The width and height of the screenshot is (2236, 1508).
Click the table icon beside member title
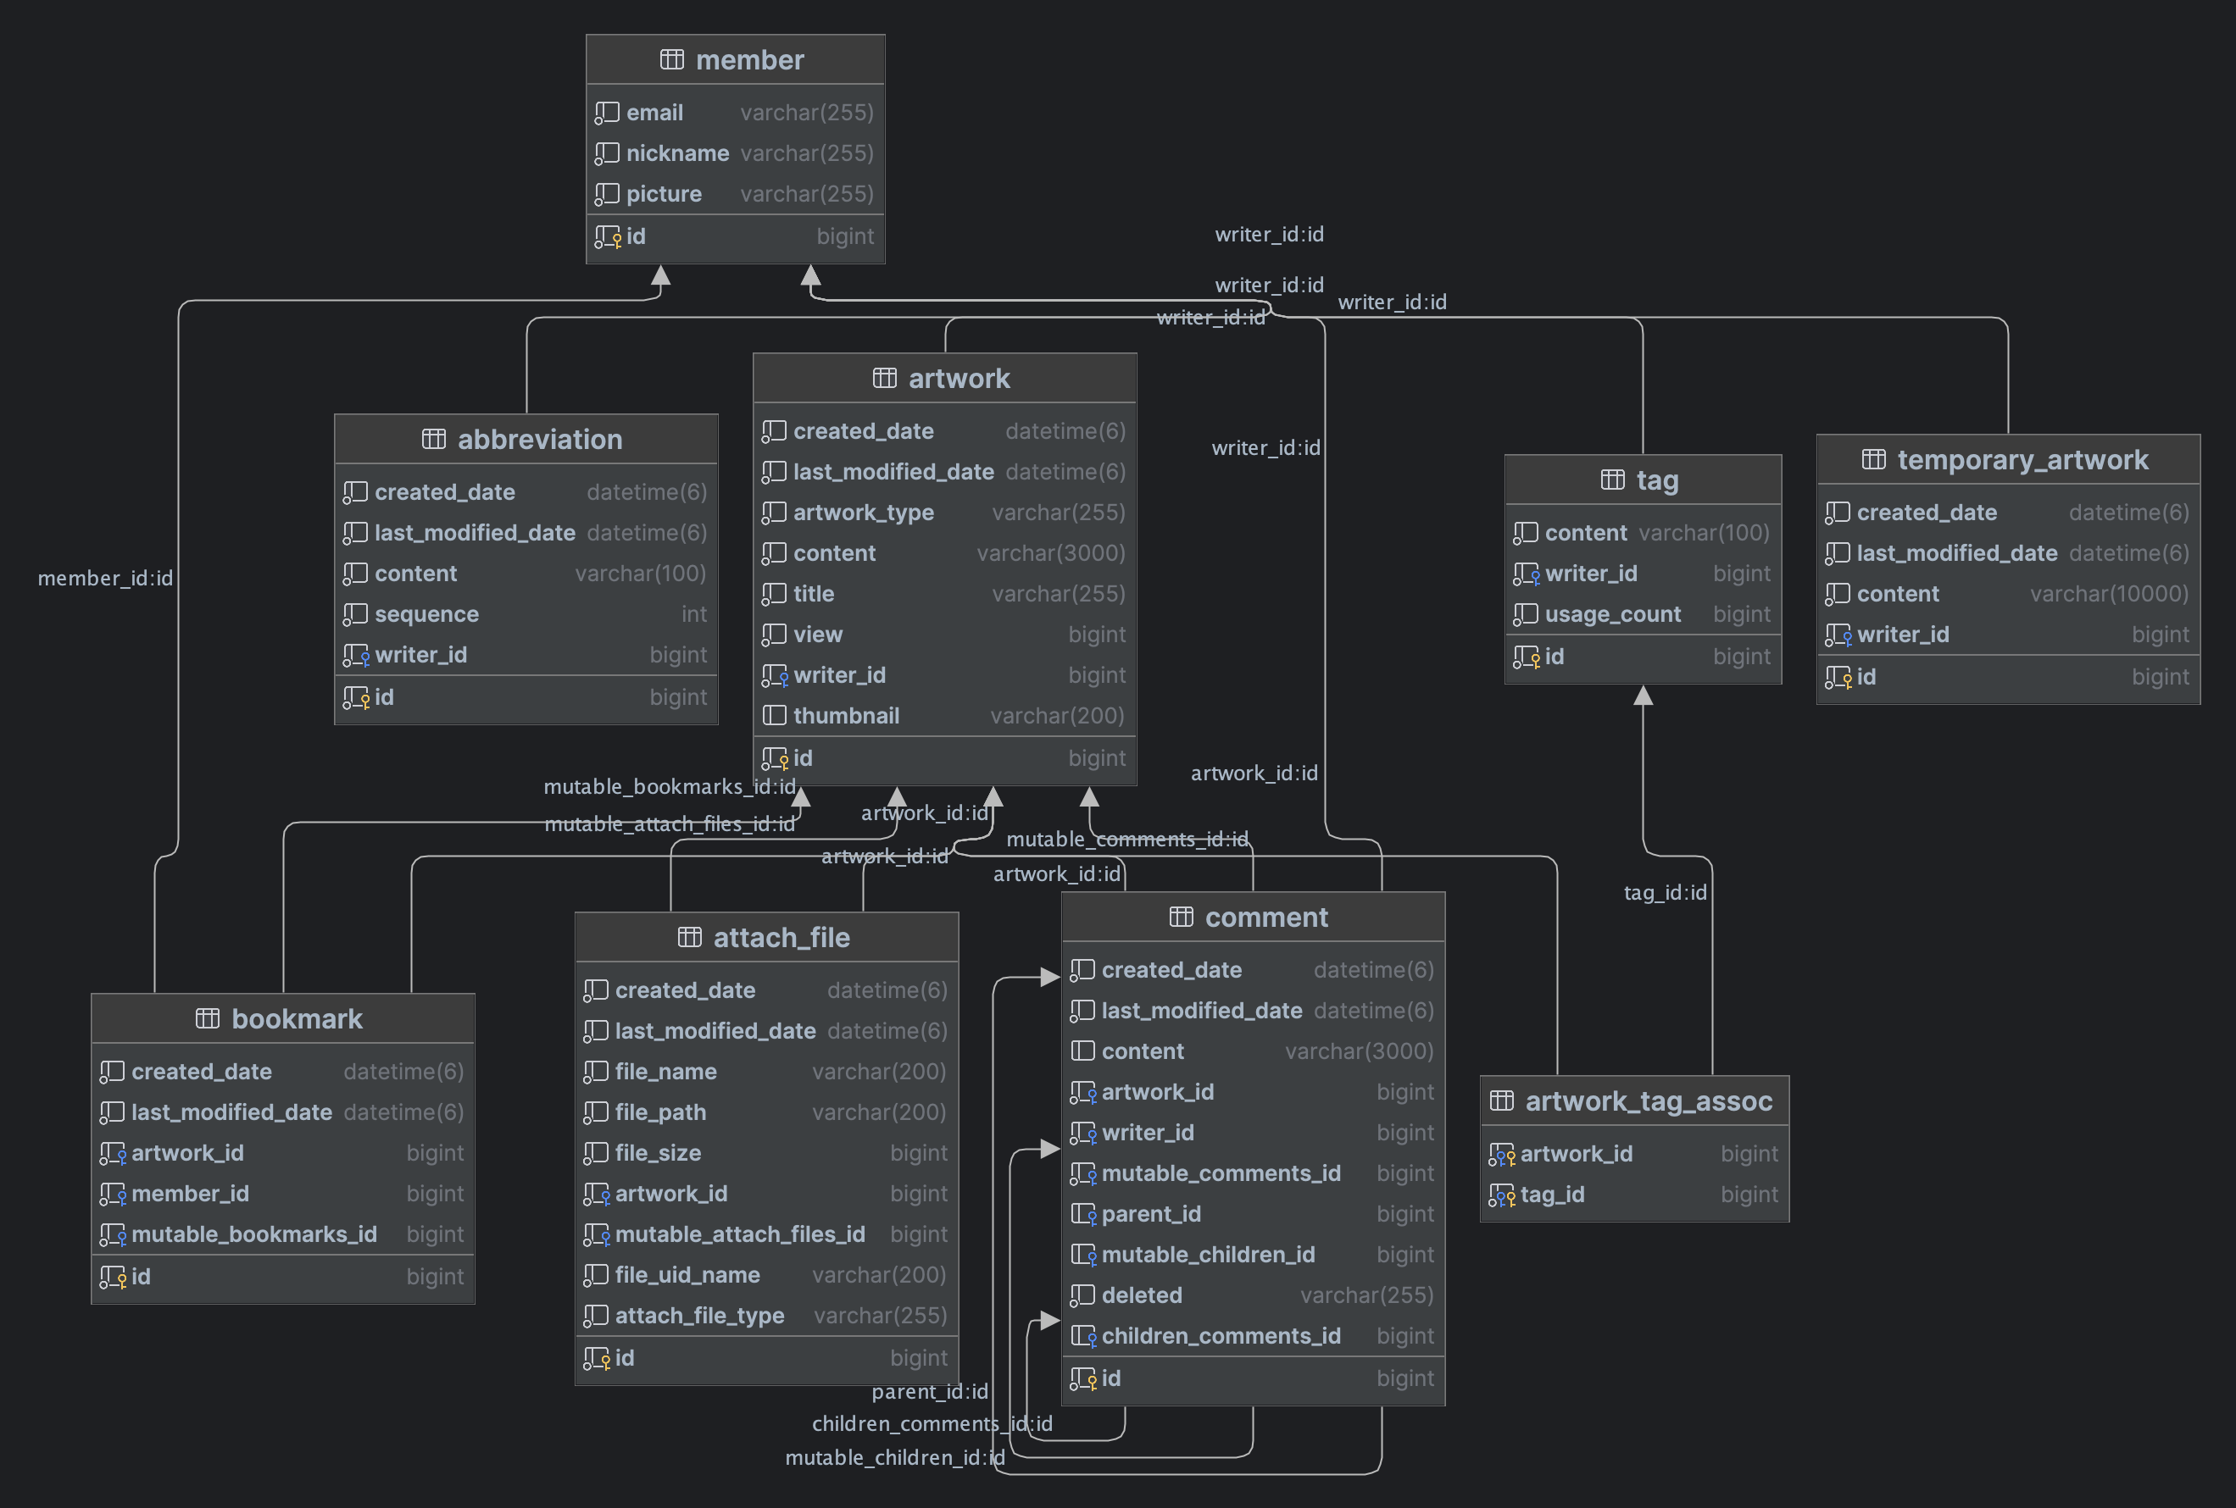click(671, 59)
